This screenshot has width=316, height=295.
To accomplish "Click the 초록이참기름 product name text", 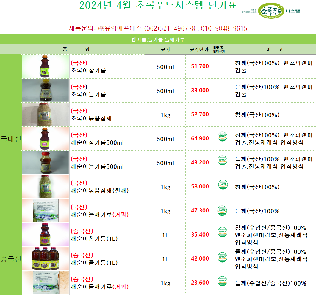I will point(88,70).
